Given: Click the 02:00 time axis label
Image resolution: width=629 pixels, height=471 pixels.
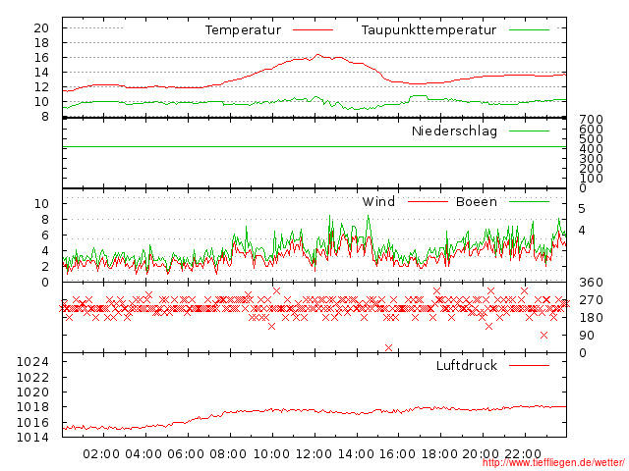Looking at the screenshot, I should click(101, 454).
